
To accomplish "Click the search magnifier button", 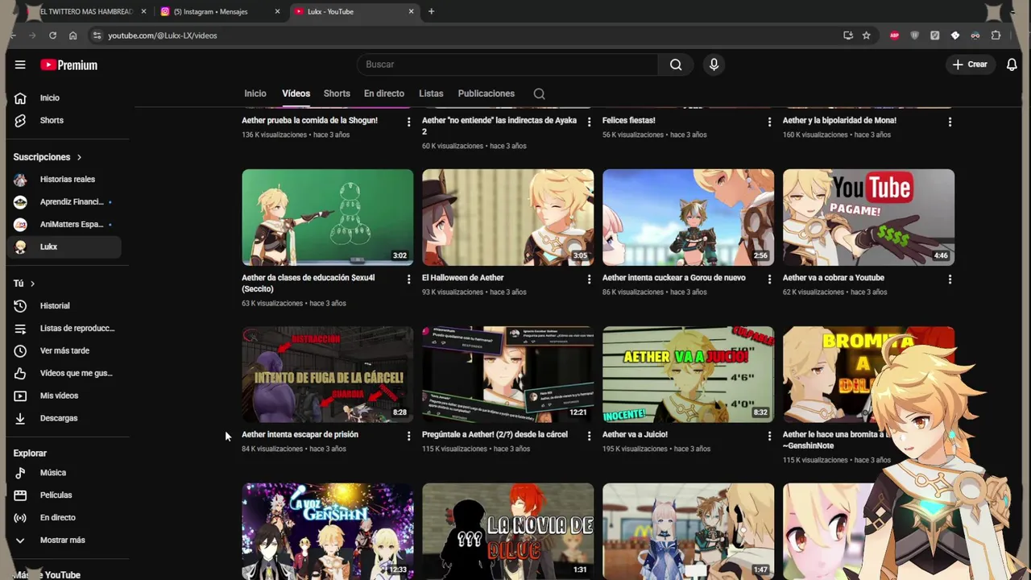I will [x=676, y=64].
